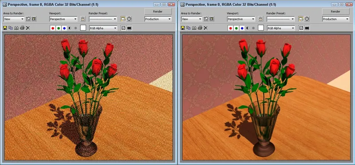Clone rendered frame window in right window
This screenshot has height=165, width=355.
194,28
